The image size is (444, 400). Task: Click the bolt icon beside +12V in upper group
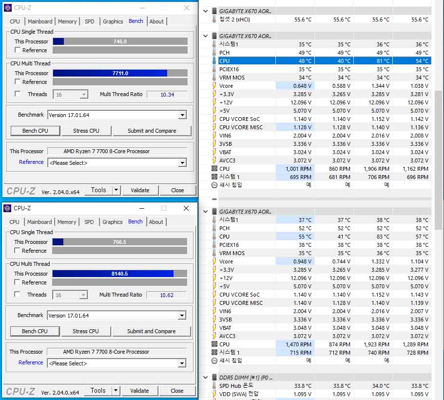click(x=214, y=102)
